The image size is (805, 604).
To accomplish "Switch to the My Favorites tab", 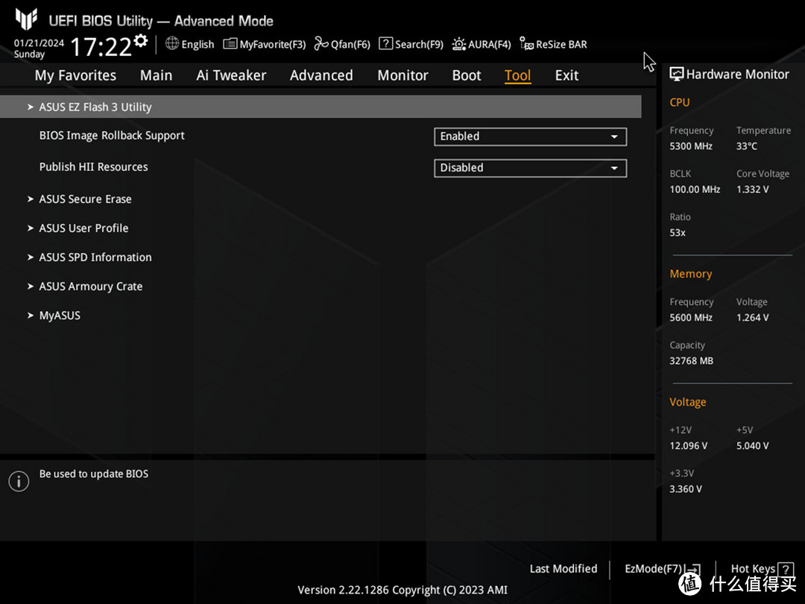I will point(75,75).
